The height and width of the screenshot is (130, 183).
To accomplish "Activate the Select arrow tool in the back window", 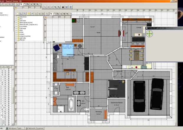I will point(21,4).
